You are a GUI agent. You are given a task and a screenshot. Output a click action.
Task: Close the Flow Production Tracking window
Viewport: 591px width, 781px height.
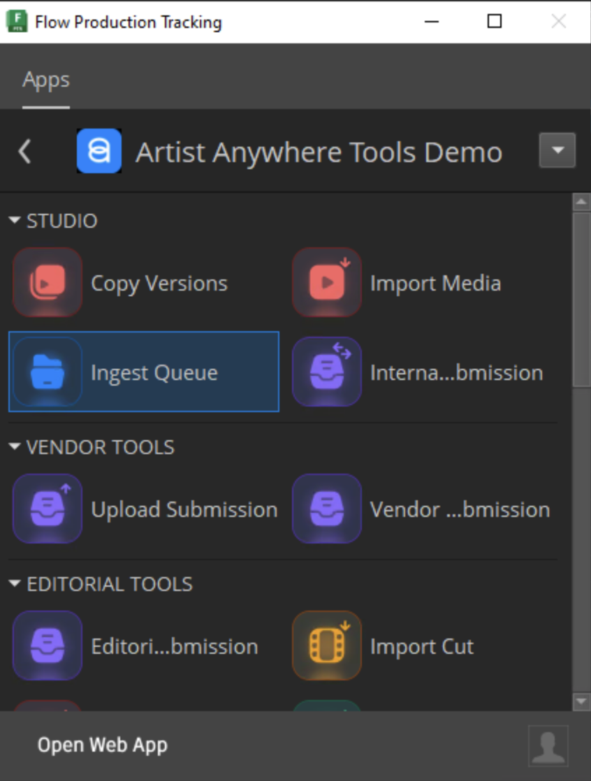click(559, 22)
